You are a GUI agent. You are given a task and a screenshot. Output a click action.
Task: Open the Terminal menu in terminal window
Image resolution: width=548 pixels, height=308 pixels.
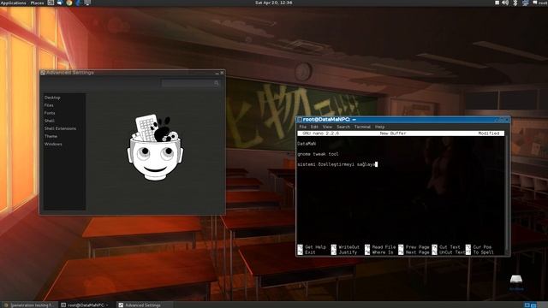coord(362,127)
